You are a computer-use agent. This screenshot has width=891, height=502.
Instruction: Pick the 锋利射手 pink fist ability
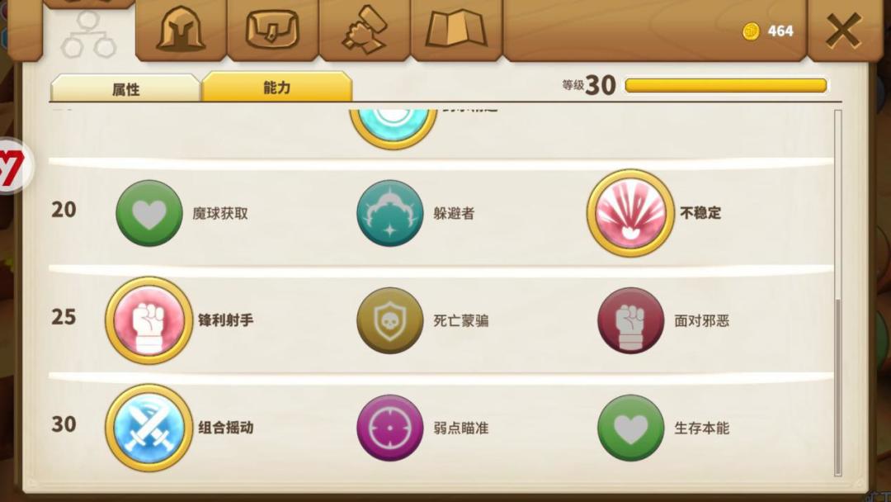(148, 320)
